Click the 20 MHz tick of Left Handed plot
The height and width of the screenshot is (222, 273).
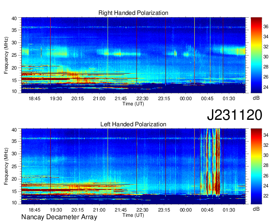pos(14,179)
